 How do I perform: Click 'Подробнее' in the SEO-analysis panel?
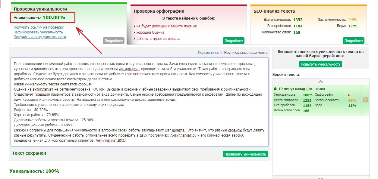[354, 41]
